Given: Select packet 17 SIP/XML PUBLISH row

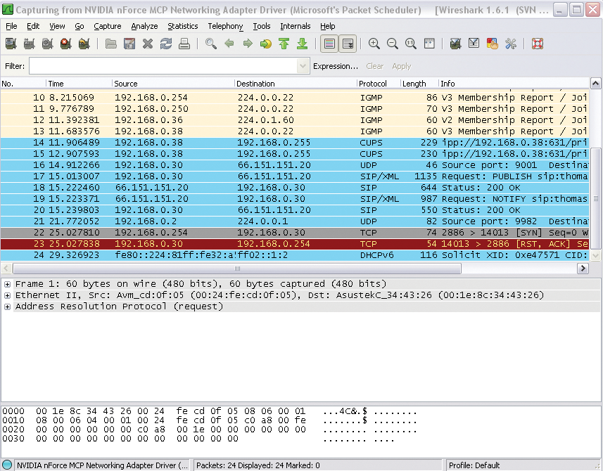Looking at the screenshot, I should tap(295, 176).
